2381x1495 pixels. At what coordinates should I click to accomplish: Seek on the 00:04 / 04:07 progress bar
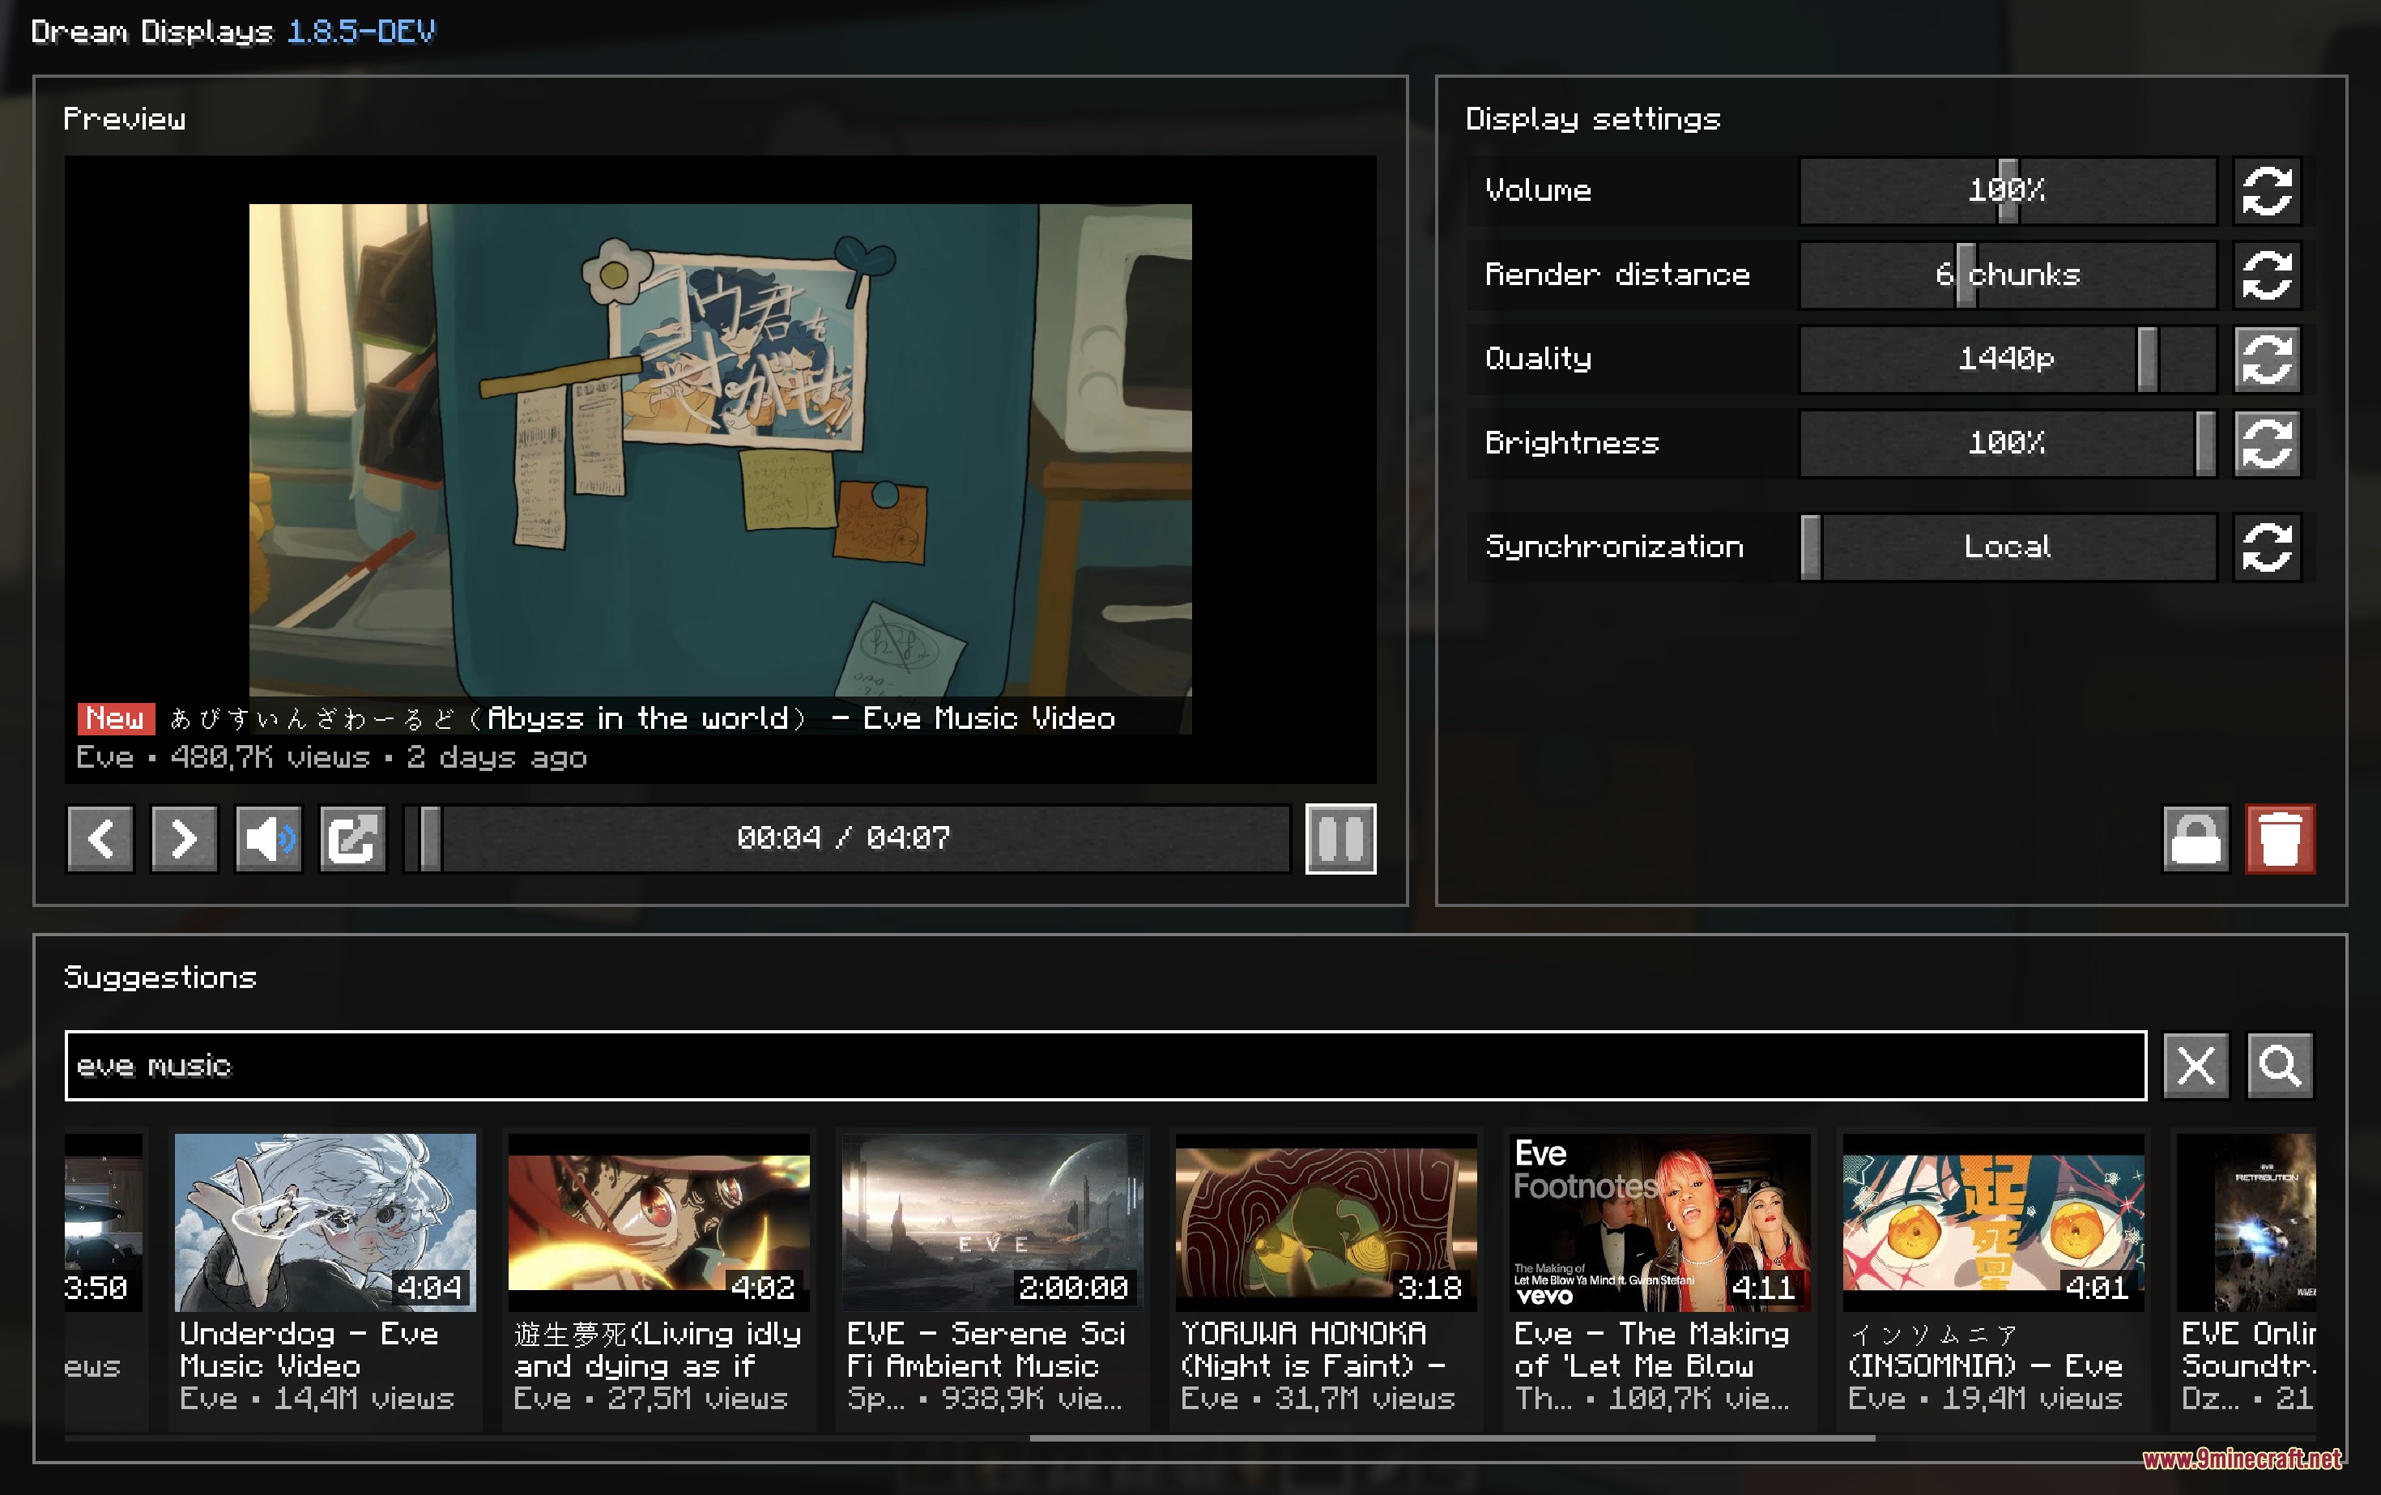[x=847, y=840]
